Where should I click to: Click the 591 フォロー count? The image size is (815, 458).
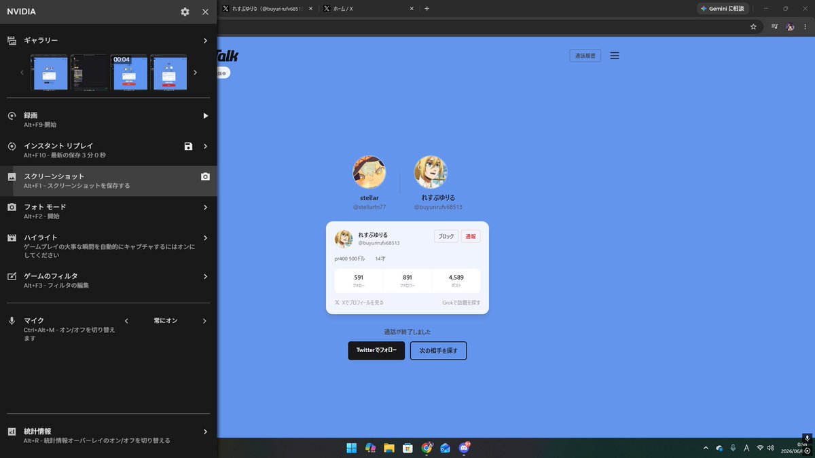359,281
